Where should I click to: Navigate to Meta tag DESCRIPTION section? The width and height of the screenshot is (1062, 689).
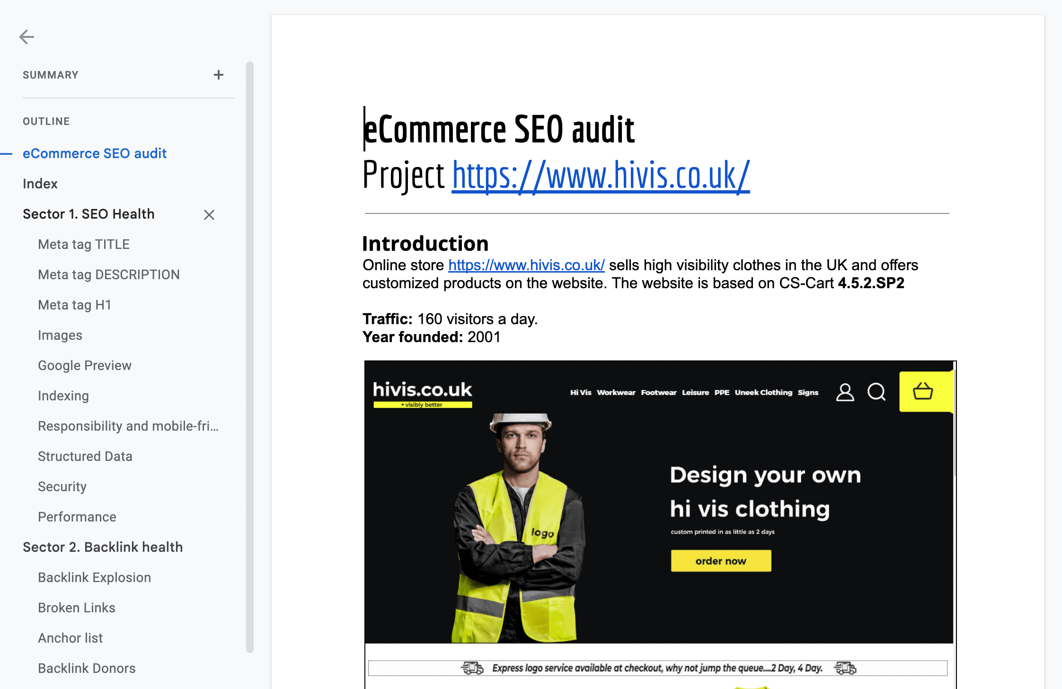pos(109,274)
